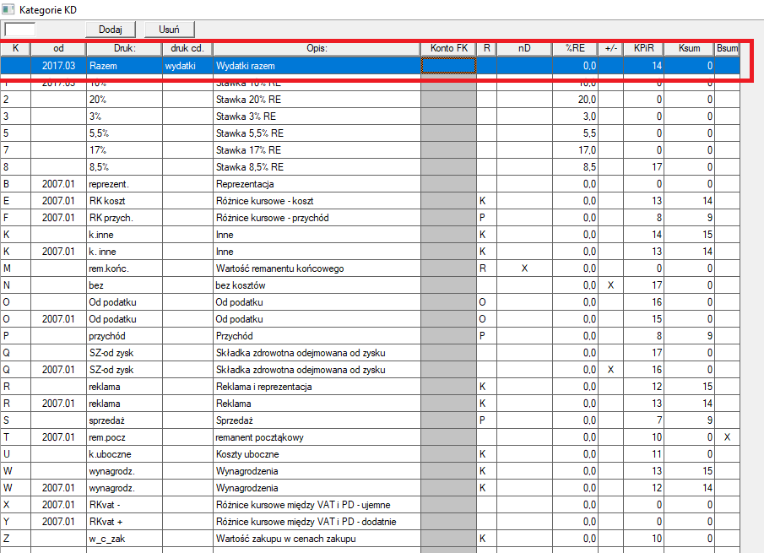Select the Druk: column header

124,49
